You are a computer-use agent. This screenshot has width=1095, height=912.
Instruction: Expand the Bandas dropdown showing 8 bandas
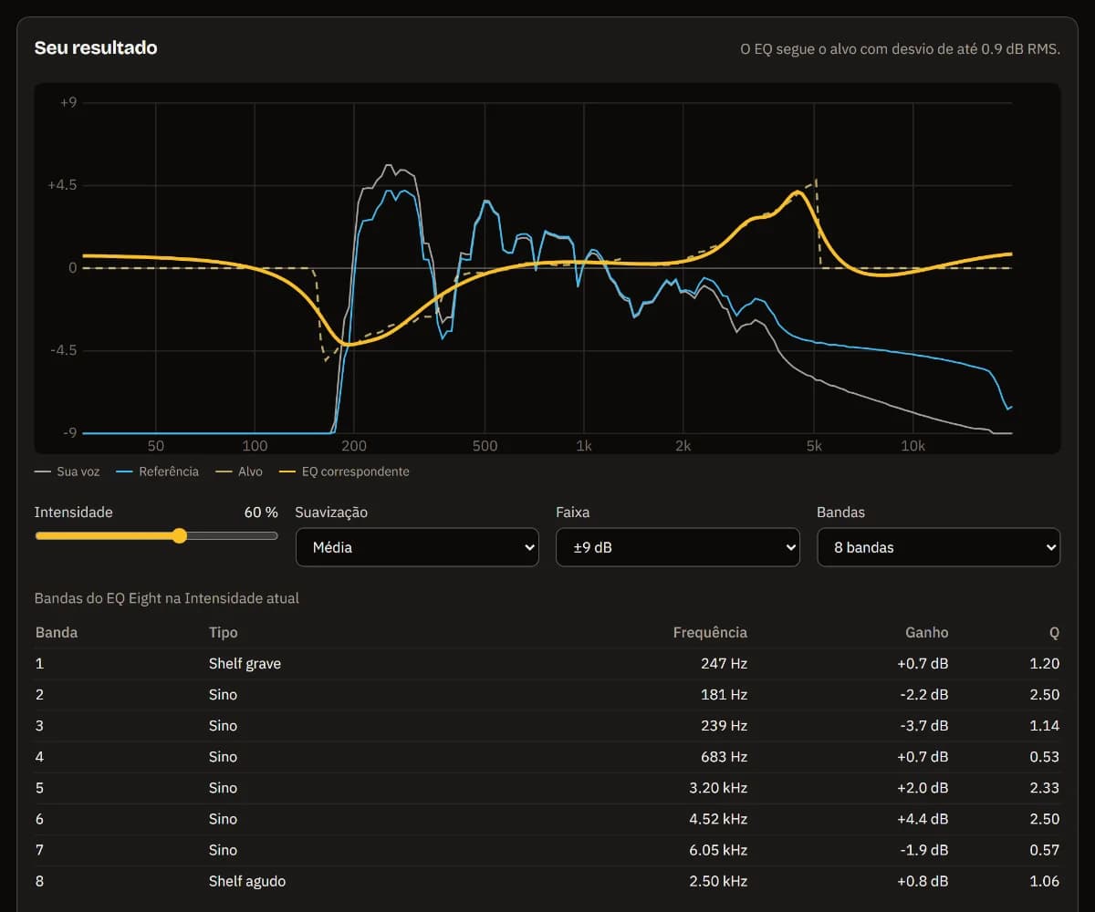click(939, 547)
